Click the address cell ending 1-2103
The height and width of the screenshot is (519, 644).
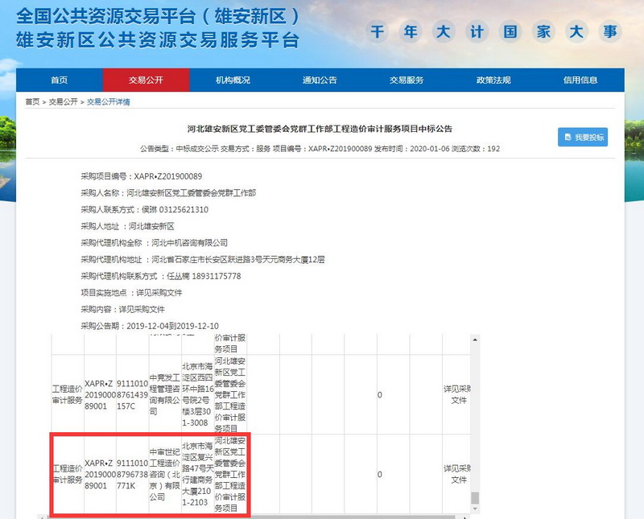point(197,474)
